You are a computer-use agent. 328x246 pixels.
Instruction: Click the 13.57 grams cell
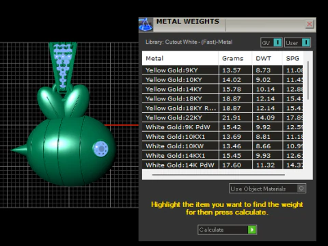(236, 70)
